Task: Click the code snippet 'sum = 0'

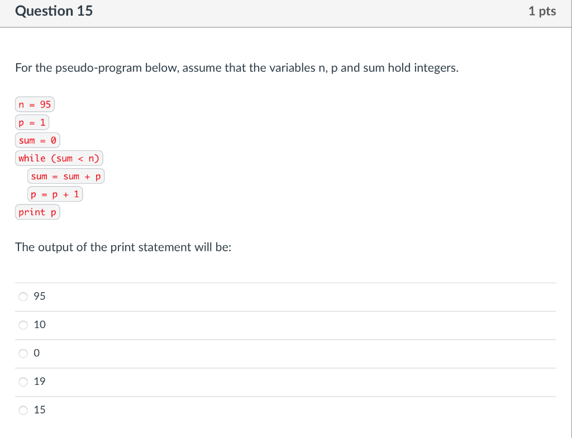Action: coord(37,140)
